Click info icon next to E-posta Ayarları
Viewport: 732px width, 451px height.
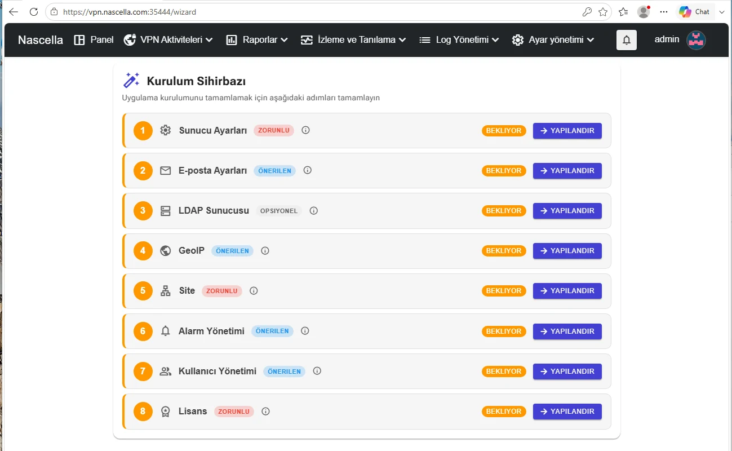point(308,170)
